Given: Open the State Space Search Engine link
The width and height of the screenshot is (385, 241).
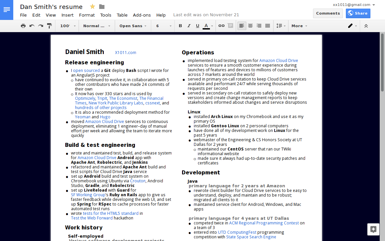Looking at the screenshot, I should [x=251, y=237].
